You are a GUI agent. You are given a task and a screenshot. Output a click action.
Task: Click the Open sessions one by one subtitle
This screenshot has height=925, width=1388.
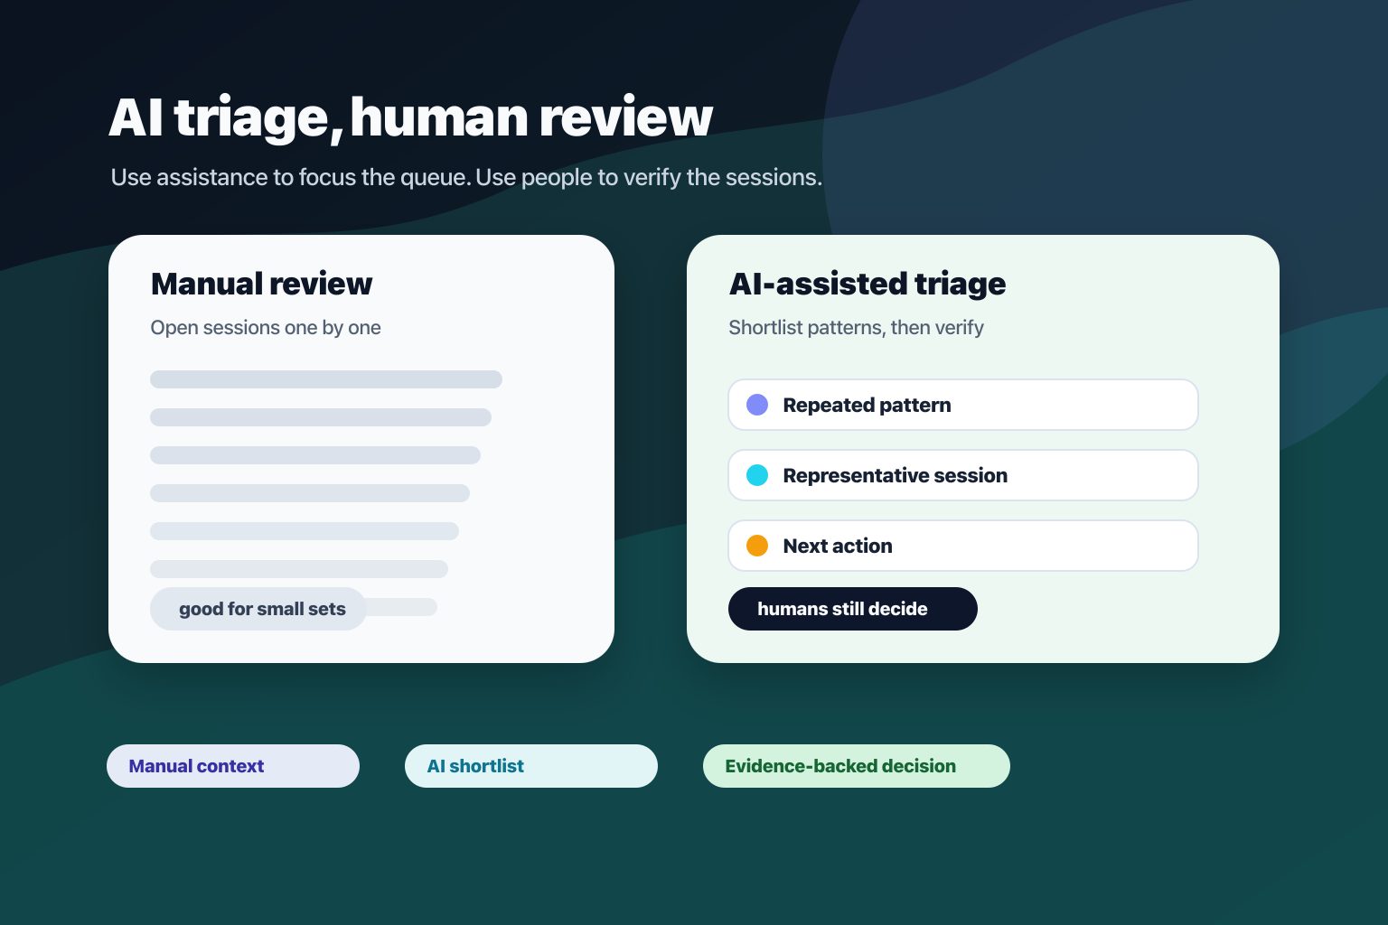click(x=266, y=327)
